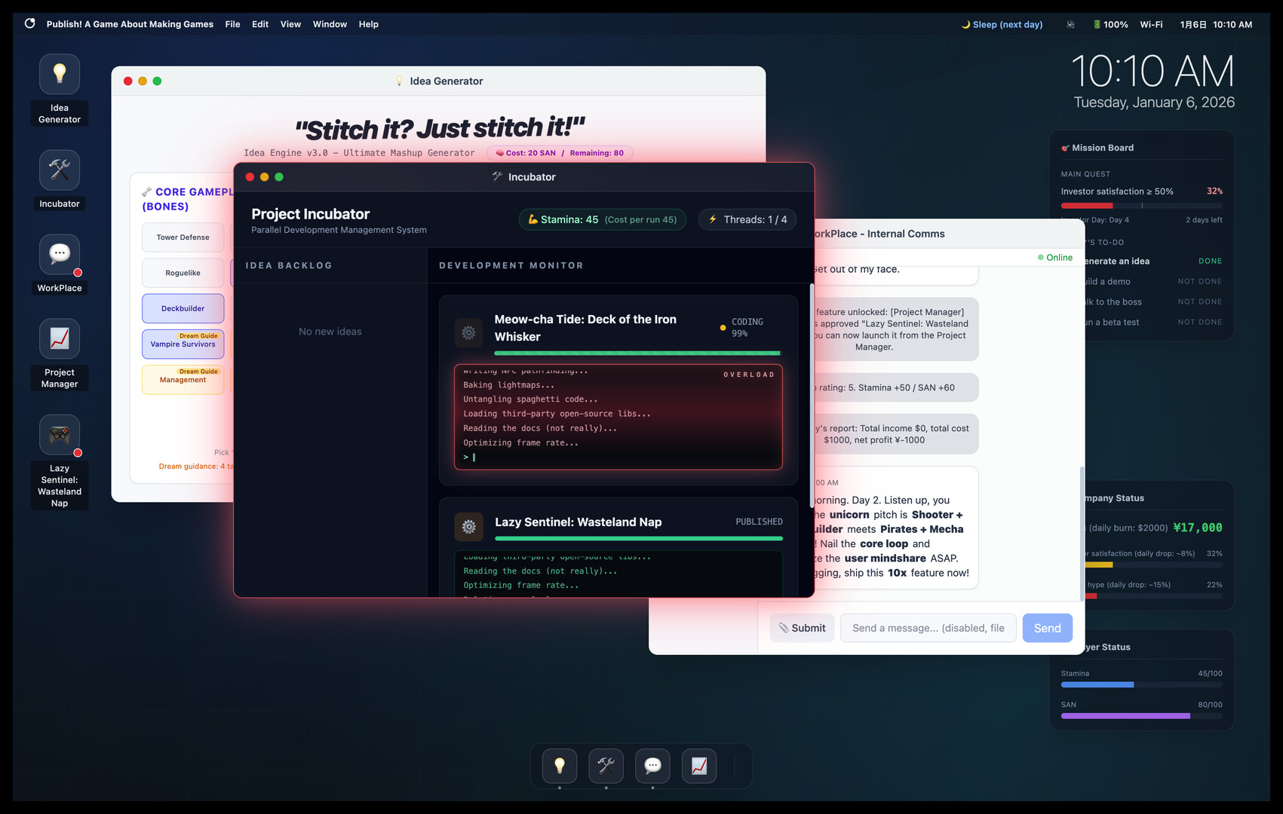The width and height of the screenshot is (1283, 814).
Task: Click the Submit button in WorkPlace
Action: (x=802, y=627)
